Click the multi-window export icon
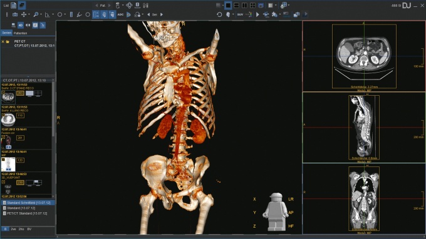426x239 pixels. [296, 14]
